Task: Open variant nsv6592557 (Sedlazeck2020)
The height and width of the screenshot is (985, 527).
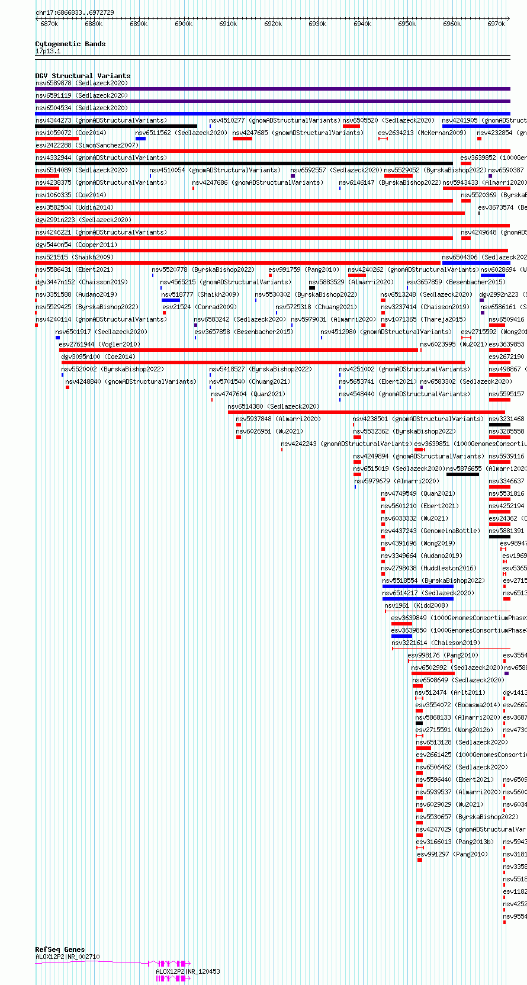Action: tap(336, 170)
